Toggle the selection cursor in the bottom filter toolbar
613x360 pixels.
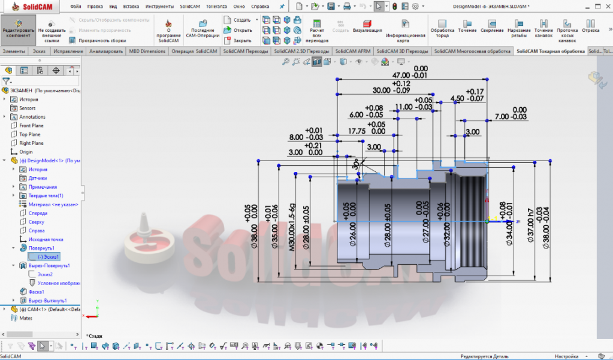point(42,346)
